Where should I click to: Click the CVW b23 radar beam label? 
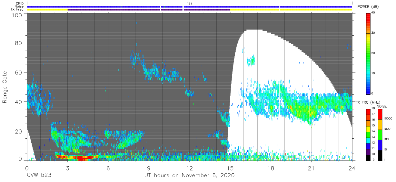(x=39, y=176)
